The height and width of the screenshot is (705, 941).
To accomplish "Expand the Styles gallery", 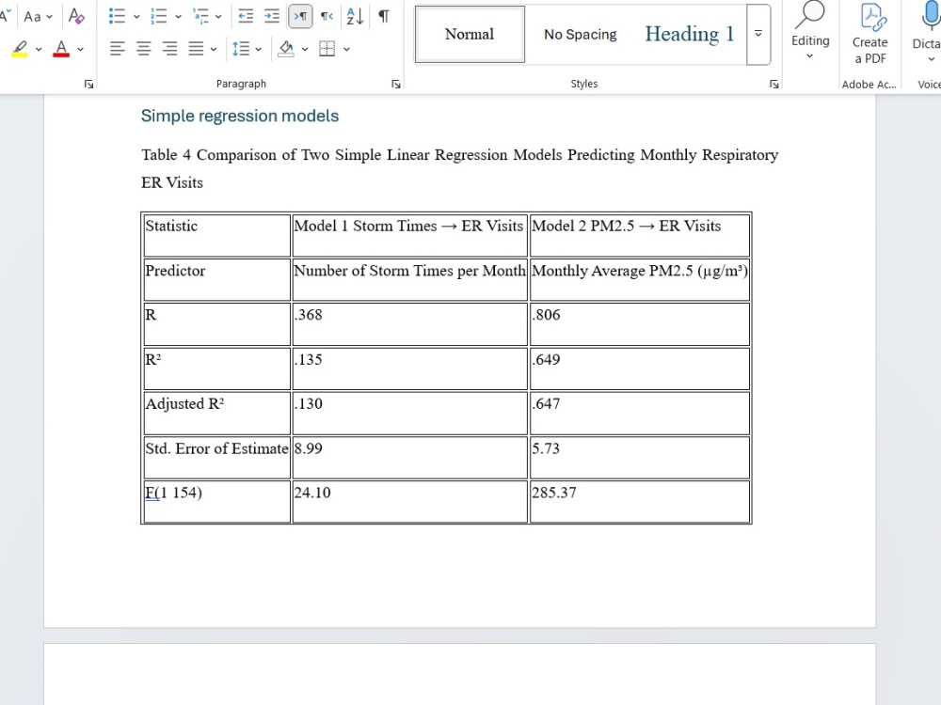I will tap(758, 34).
